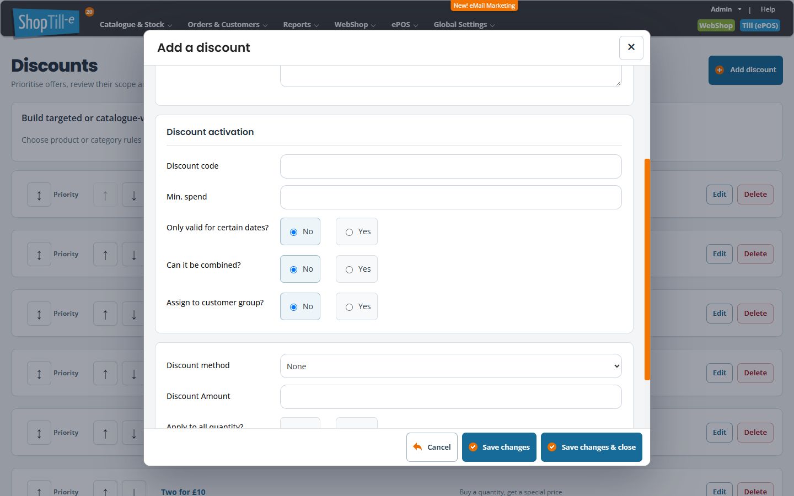Open the Two for £10 discount link
Viewport: 794px width, 496px height.
point(183,492)
